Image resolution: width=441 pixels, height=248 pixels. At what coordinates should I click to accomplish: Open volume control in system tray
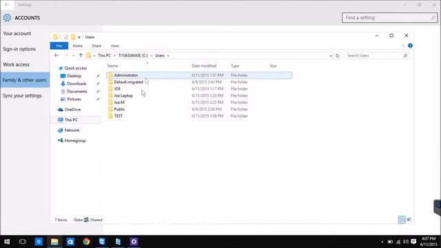click(406, 242)
